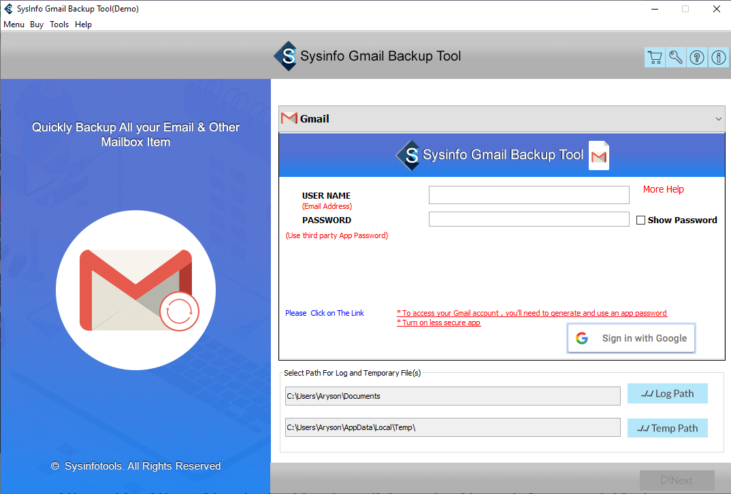This screenshot has height=494, width=731.
Task: Open the More Help link
Action: click(x=664, y=189)
